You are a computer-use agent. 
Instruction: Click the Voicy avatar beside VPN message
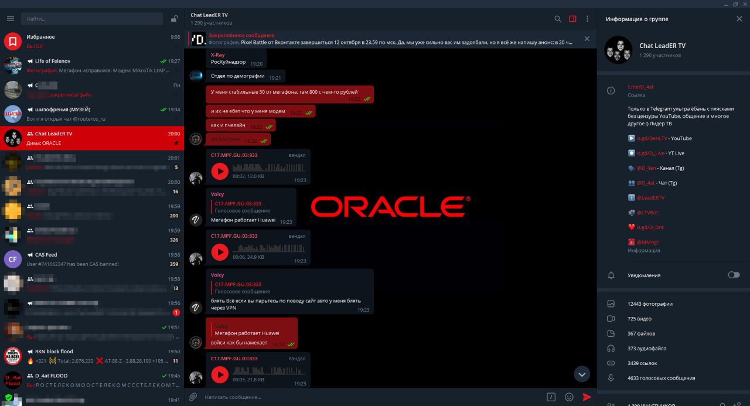(196, 308)
